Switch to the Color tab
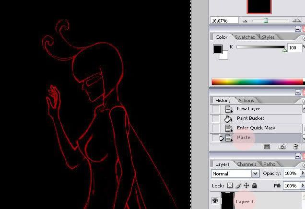Viewport: 305px width, 209px height. coord(222,37)
